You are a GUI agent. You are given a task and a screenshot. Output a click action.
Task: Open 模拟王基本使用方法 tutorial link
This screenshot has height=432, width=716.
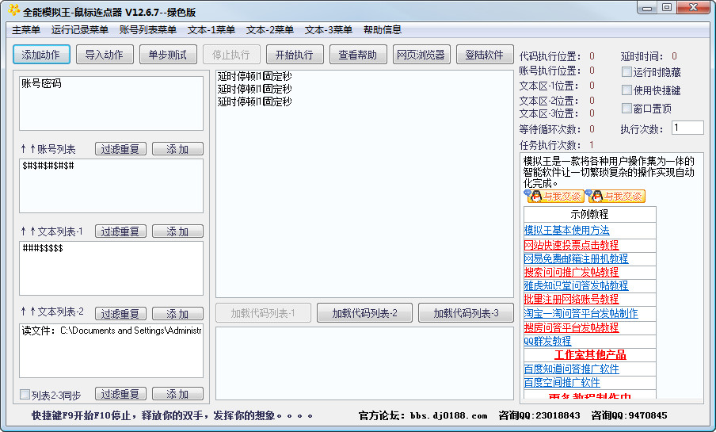click(x=566, y=231)
